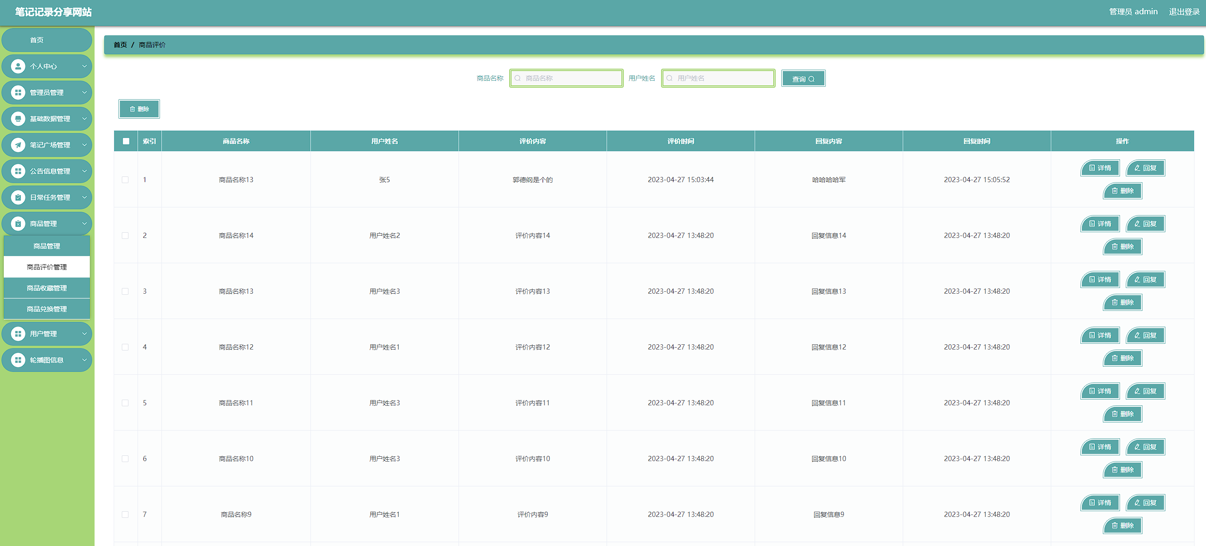
Task: Select the checkbox for row 4
Action: coord(125,347)
